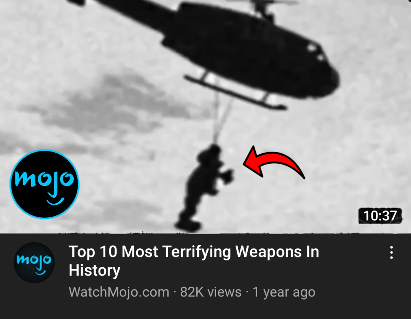Open the WatchMojo channel avatar beside the title
This screenshot has width=411, height=319.
point(34,262)
